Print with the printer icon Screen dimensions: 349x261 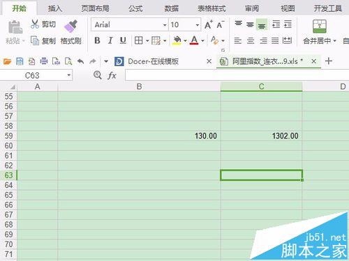point(44,61)
